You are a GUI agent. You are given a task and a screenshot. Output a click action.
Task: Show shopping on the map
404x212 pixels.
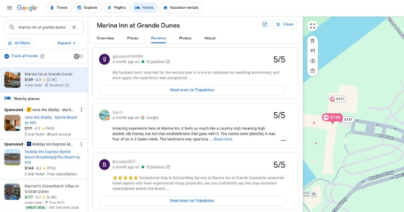[313, 71]
